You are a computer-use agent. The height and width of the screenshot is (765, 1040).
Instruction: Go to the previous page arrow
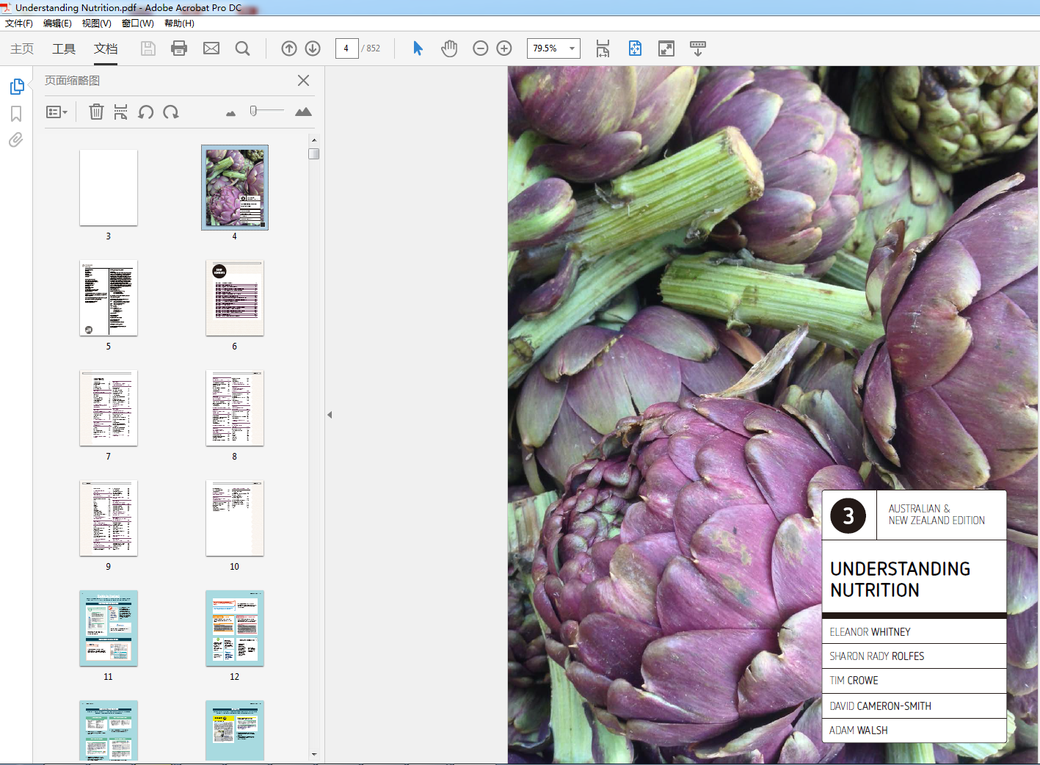pyautogui.click(x=289, y=48)
